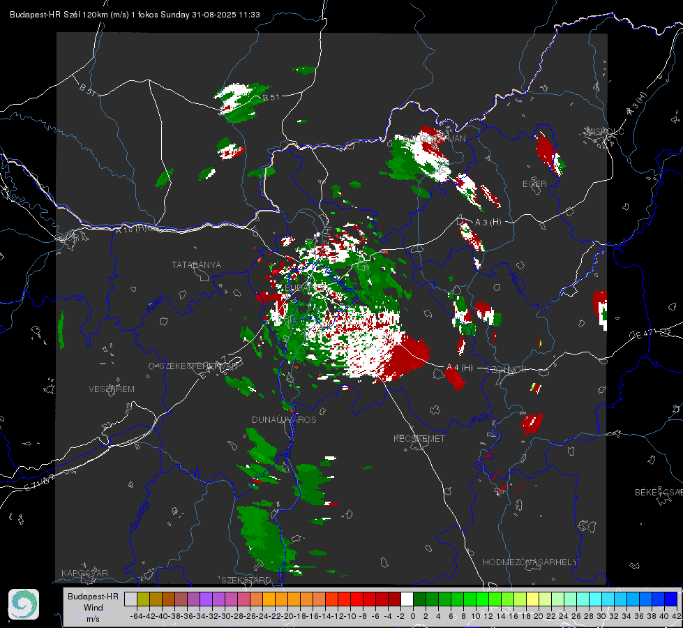Image resolution: width=683 pixels, height=628 pixels.
Task: Click the DUNAUJVAROS city label
Action: coord(284,419)
